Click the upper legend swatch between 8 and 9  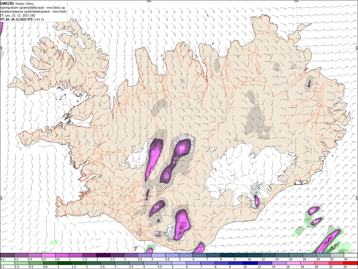tap(227, 255)
